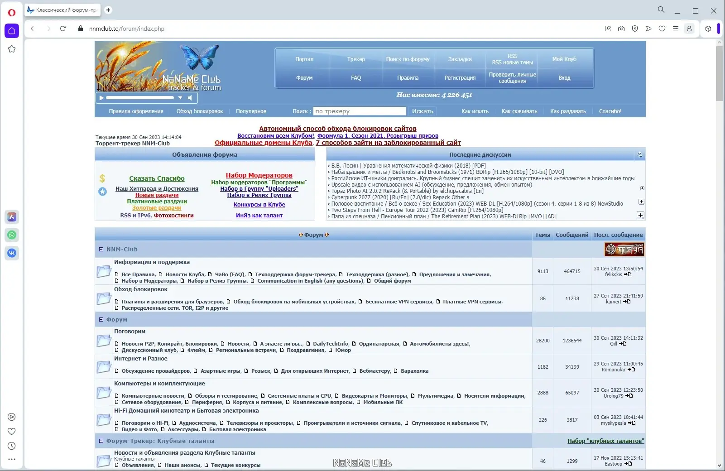Image resolution: width=725 pixels, height=471 pixels.
Task: Click the browser tab Классический форум
Action: 62,10
